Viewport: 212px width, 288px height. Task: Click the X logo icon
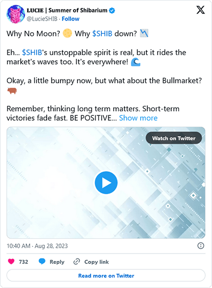click(x=200, y=10)
